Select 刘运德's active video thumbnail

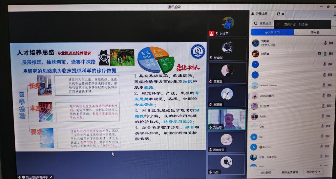227,119
